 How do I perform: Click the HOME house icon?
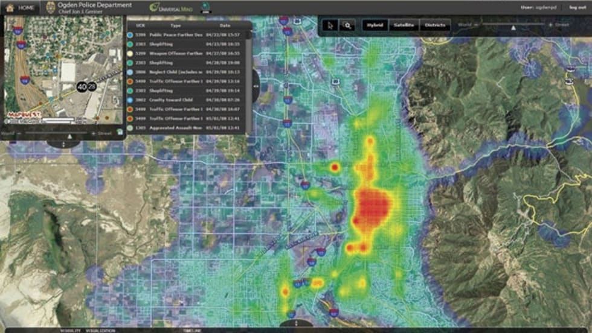(x=10, y=7)
